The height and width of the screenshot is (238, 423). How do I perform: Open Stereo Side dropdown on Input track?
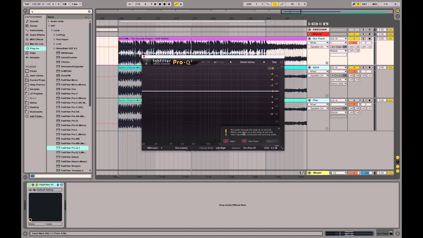(x=338, y=84)
